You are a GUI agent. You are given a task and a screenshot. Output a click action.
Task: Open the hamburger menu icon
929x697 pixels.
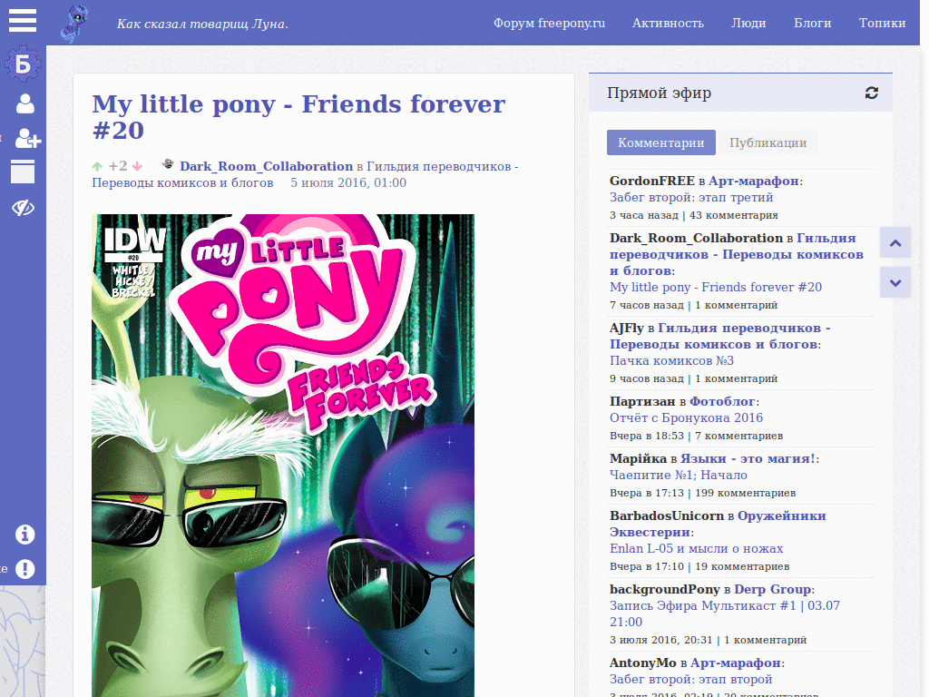[x=23, y=20]
